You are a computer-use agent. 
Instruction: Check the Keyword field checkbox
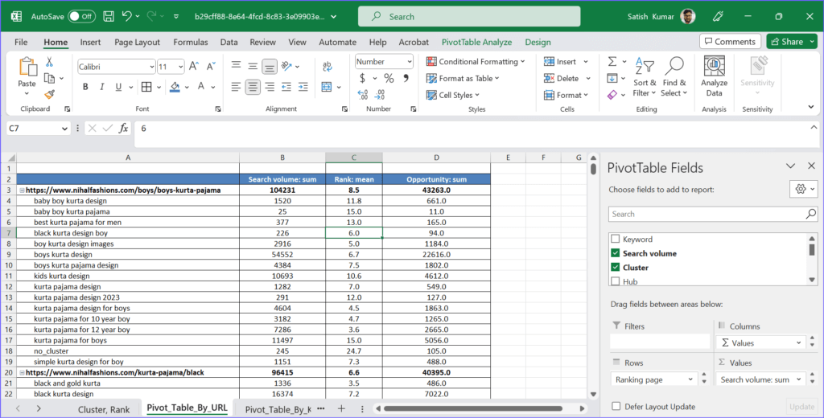[616, 239]
